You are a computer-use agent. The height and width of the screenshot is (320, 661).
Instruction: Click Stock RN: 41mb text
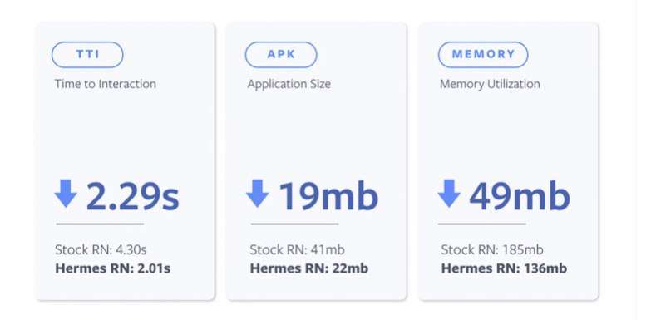(297, 249)
